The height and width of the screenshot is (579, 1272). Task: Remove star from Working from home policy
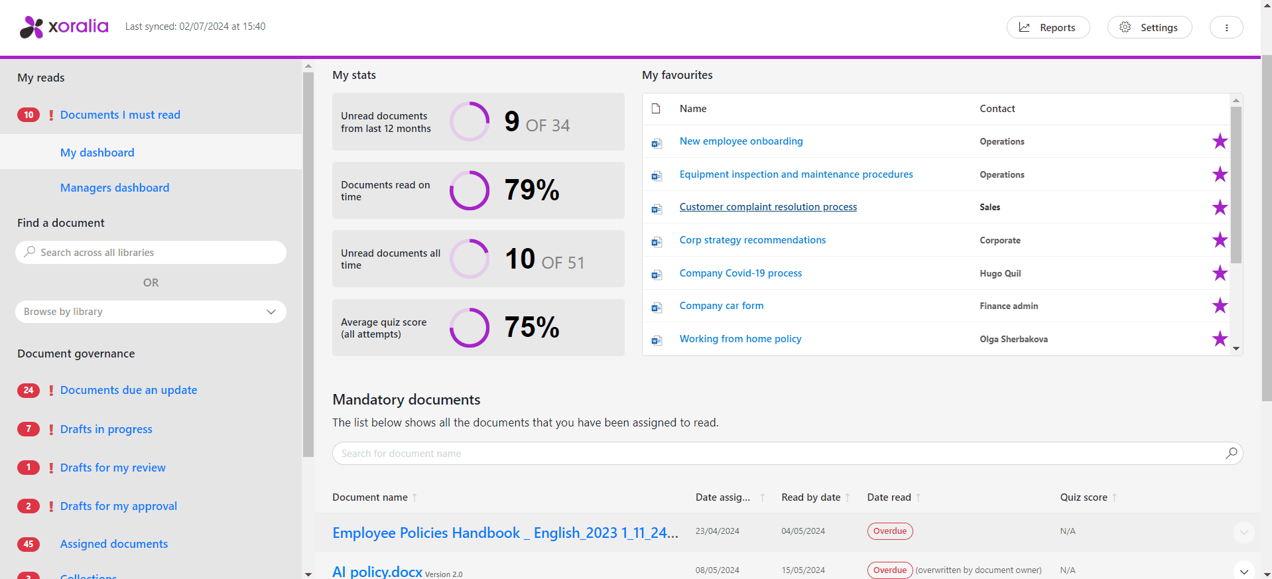pyautogui.click(x=1220, y=339)
